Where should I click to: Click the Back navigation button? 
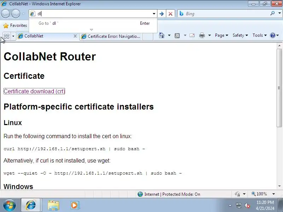(x=5, y=13)
